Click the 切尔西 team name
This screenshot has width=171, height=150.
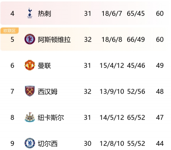[47, 143]
